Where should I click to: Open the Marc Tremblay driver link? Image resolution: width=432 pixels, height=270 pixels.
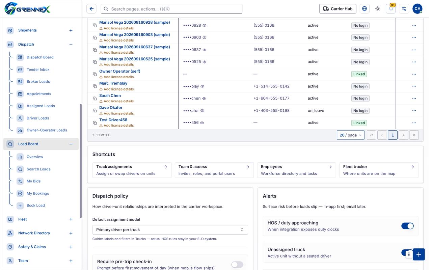113,83
